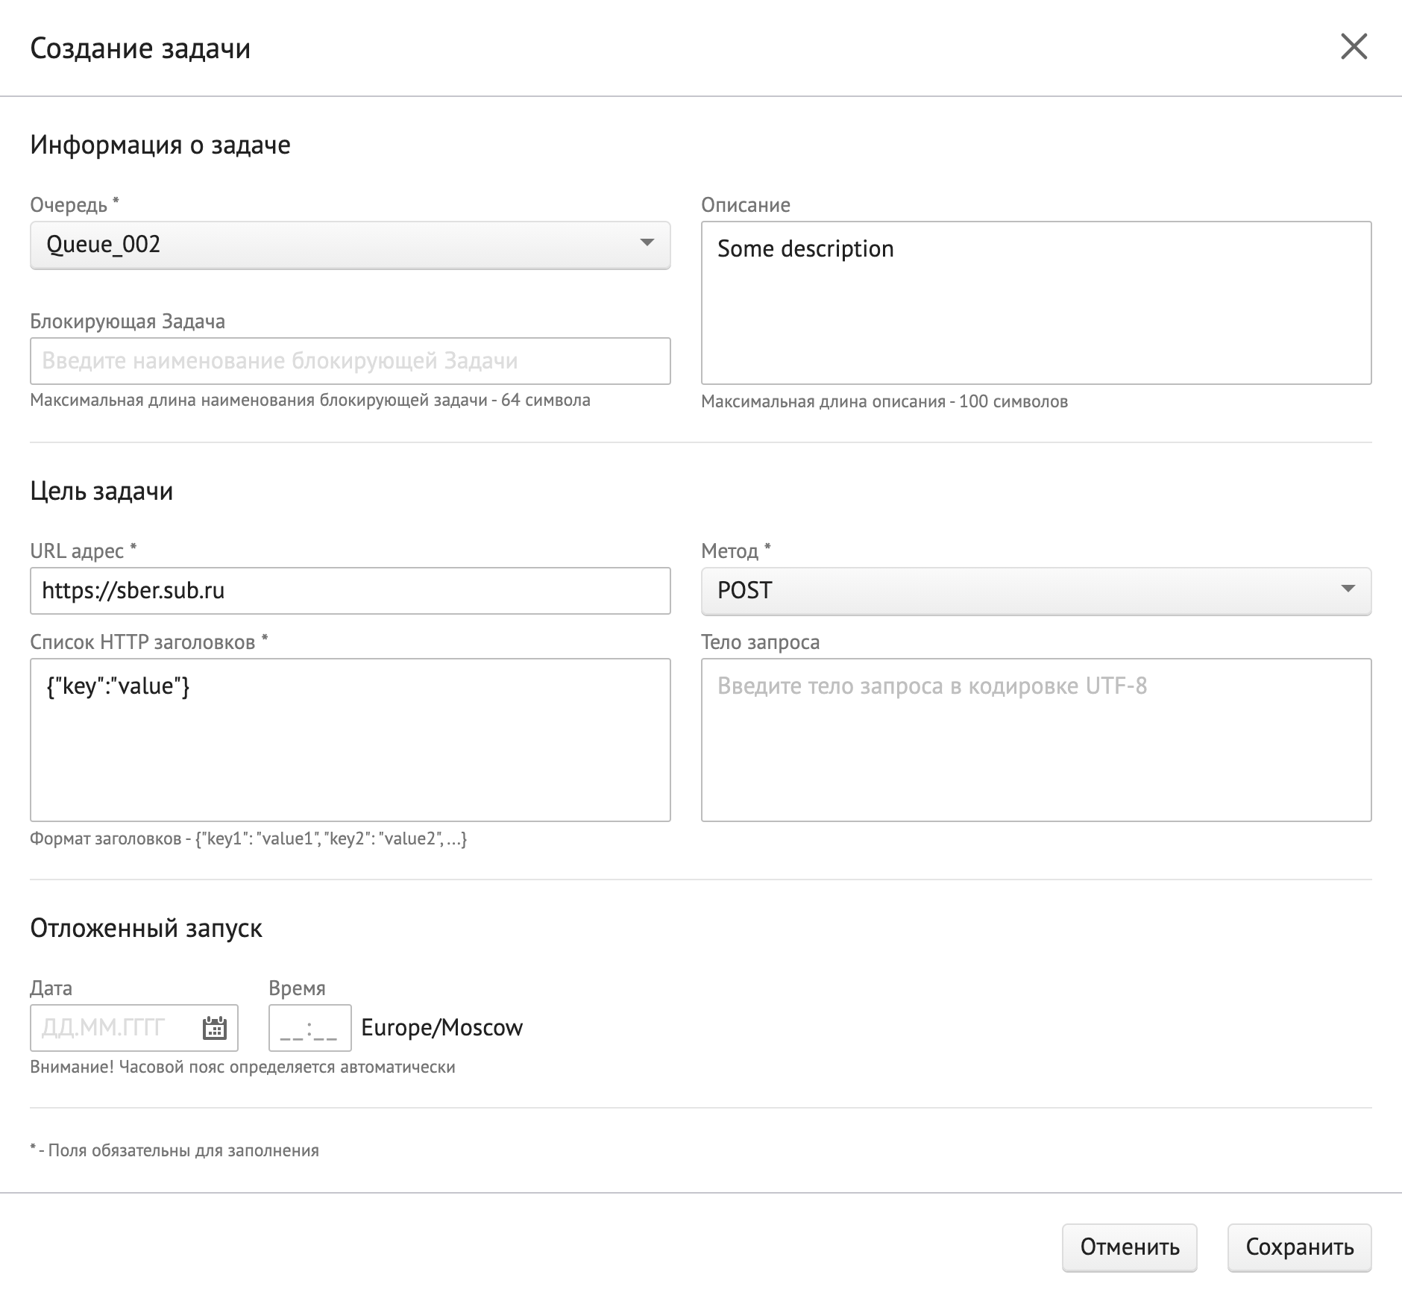This screenshot has width=1402, height=1301.
Task: Focus the Дата input field
Action: pos(116,1028)
